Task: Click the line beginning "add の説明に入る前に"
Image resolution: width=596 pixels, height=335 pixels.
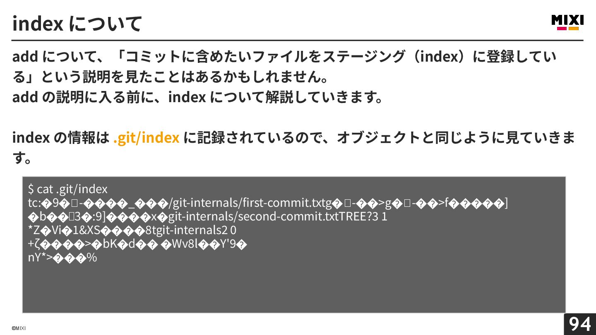Action: tap(197, 97)
